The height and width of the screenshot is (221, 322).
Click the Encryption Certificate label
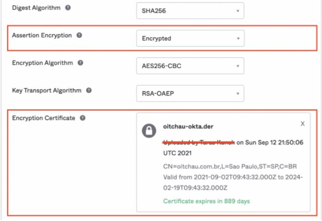[43, 118]
